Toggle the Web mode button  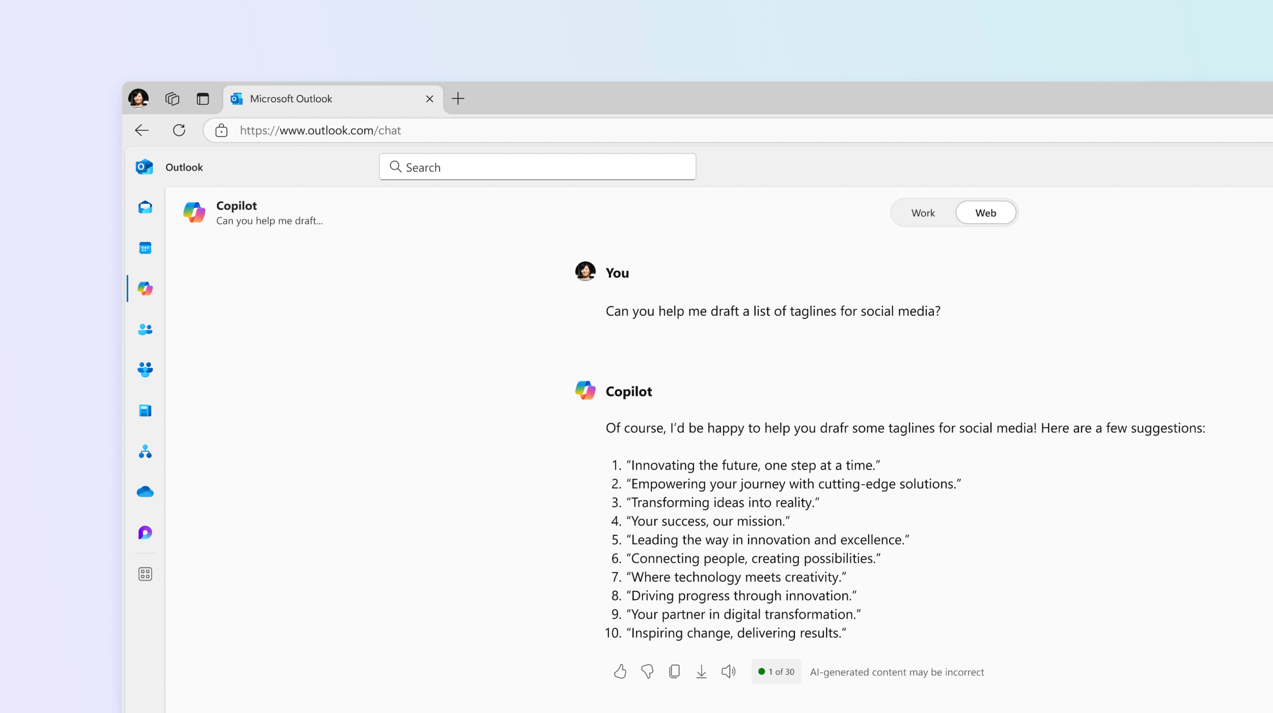985,212
